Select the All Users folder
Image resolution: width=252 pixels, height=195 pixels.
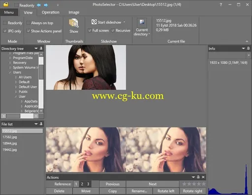(25, 77)
